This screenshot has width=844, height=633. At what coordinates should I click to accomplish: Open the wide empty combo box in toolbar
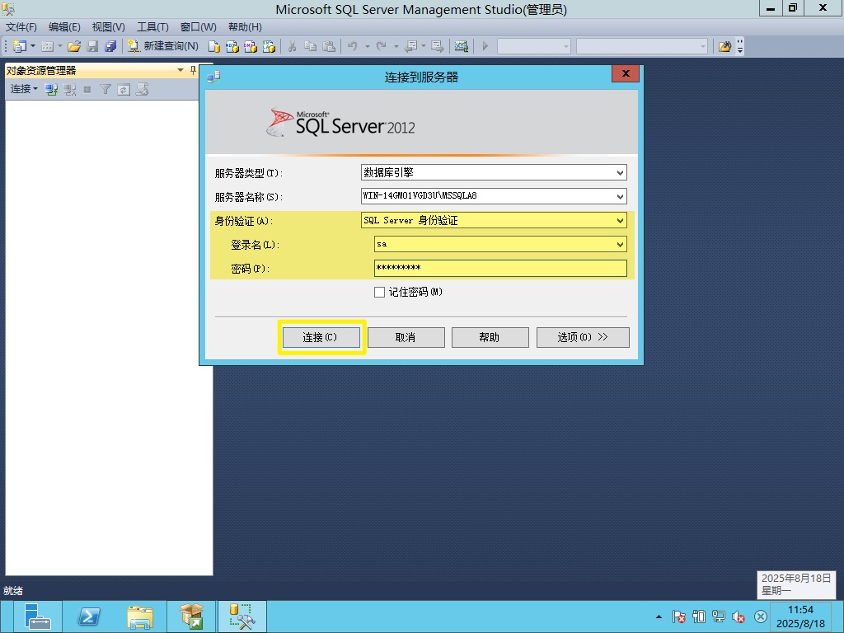641,46
